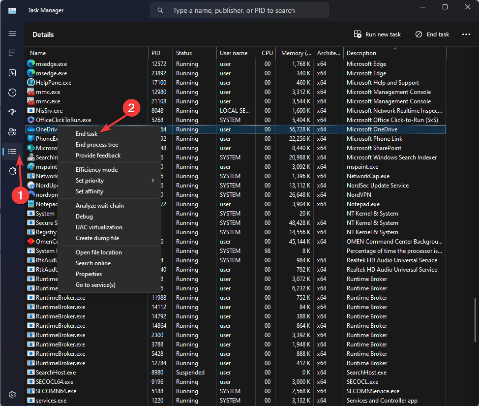Click memory value 56,728 K for OneDrive
Screen dimensions: 479x406
pos(299,129)
